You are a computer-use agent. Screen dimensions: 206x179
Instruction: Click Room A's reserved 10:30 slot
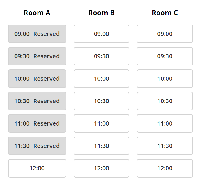(x=37, y=101)
